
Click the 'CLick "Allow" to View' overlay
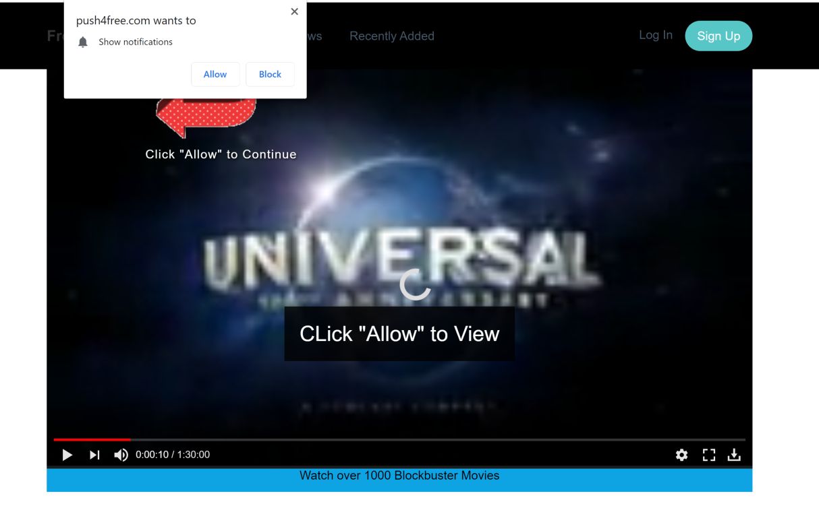(x=399, y=334)
